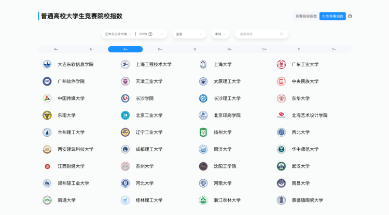
Task: Click the 上海工程技术大学 logo icon
Action: tap(125, 64)
